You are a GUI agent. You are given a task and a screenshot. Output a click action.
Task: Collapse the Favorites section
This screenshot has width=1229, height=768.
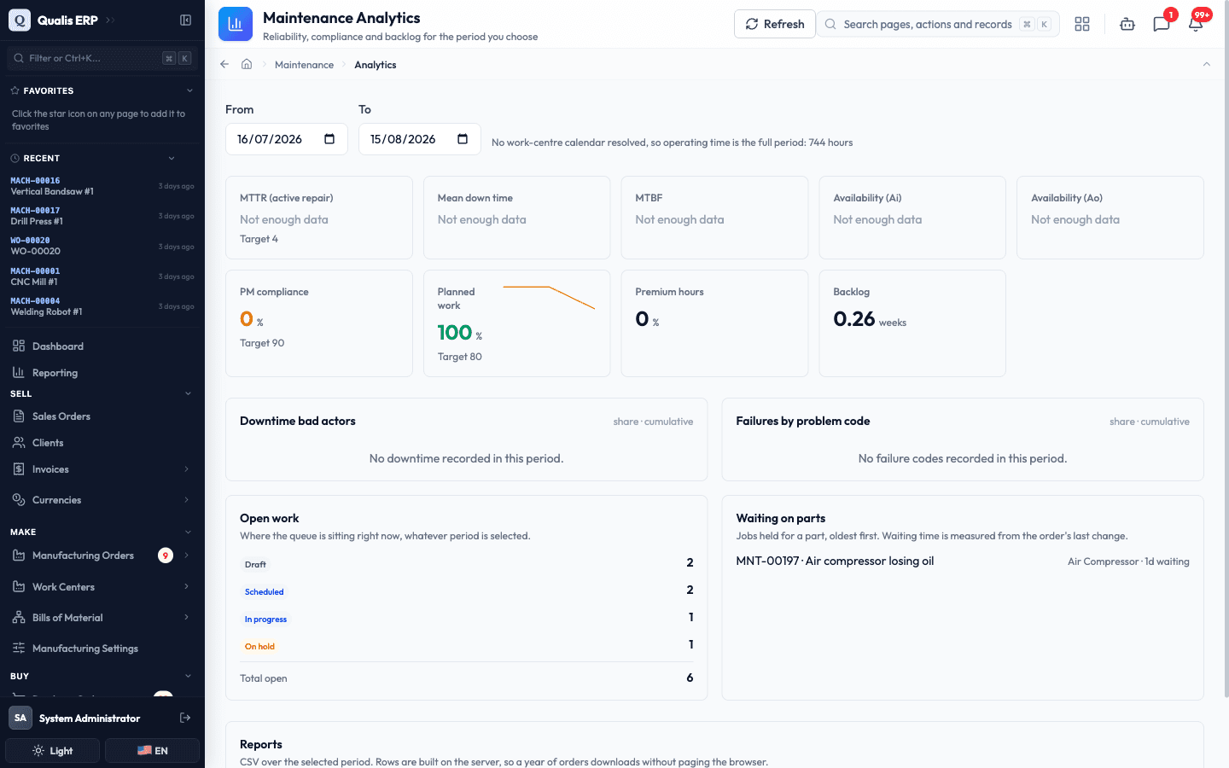pyautogui.click(x=189, y=90)
